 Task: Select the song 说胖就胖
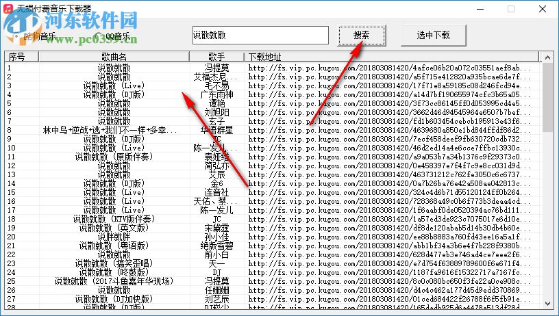point(114,237)
